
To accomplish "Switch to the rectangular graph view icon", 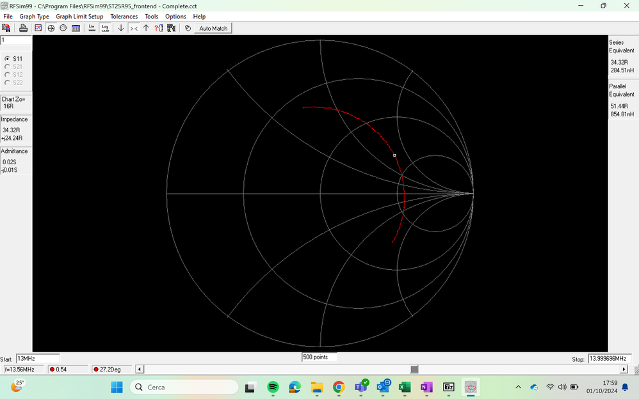I will point(38,28).
